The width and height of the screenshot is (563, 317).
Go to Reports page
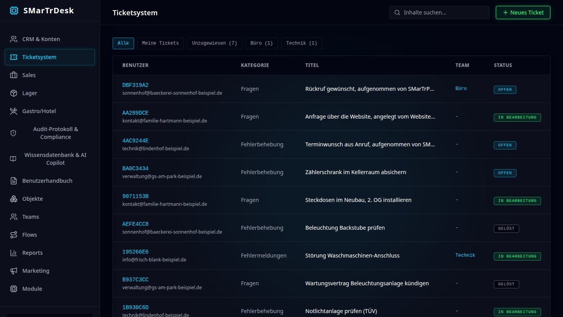point(50,253)
